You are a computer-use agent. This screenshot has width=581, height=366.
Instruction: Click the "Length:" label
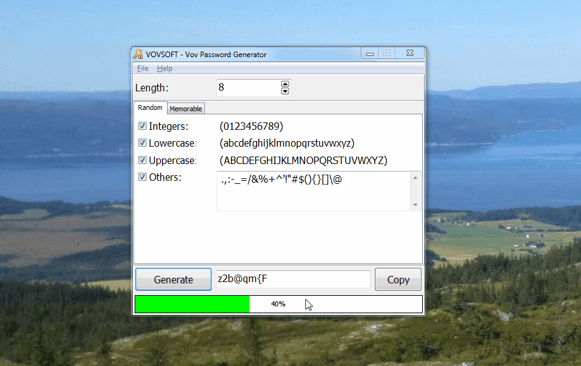(152, 88)
